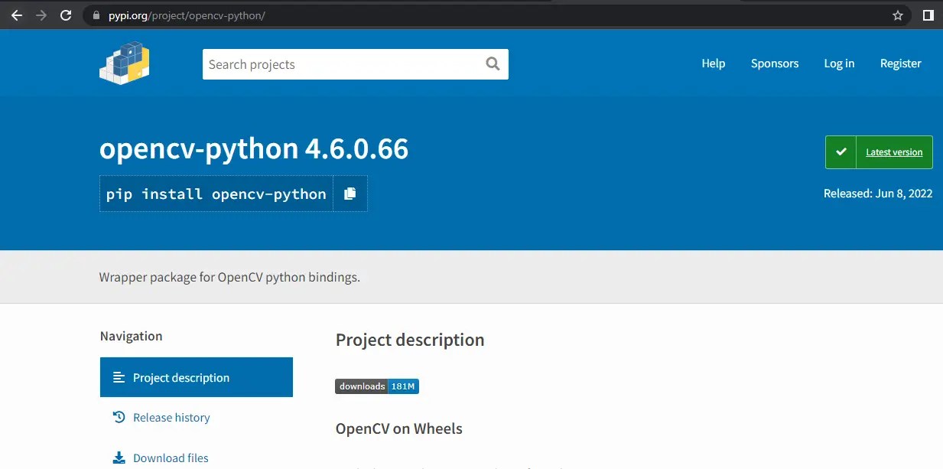This screenshot has width=943, height=469.
Task: Click the browser tab profile icon
Action: pos(928,15)
